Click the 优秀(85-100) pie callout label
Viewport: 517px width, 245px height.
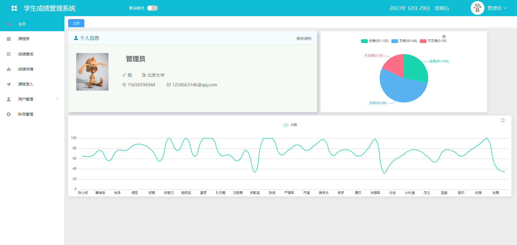(439, 61)
